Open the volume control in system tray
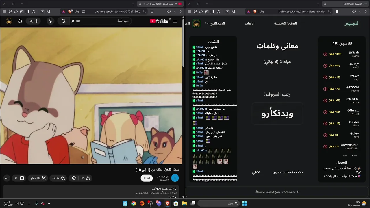This screenshot has width=370, height=208. [x=17, y=203]
